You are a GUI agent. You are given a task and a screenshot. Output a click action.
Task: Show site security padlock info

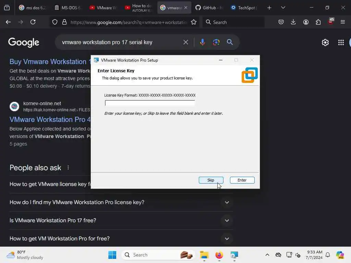pos(64,22)
